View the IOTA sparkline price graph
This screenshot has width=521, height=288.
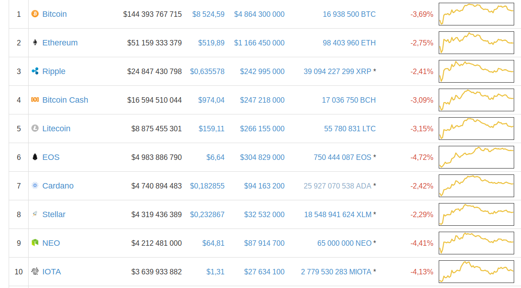[476, 272]
